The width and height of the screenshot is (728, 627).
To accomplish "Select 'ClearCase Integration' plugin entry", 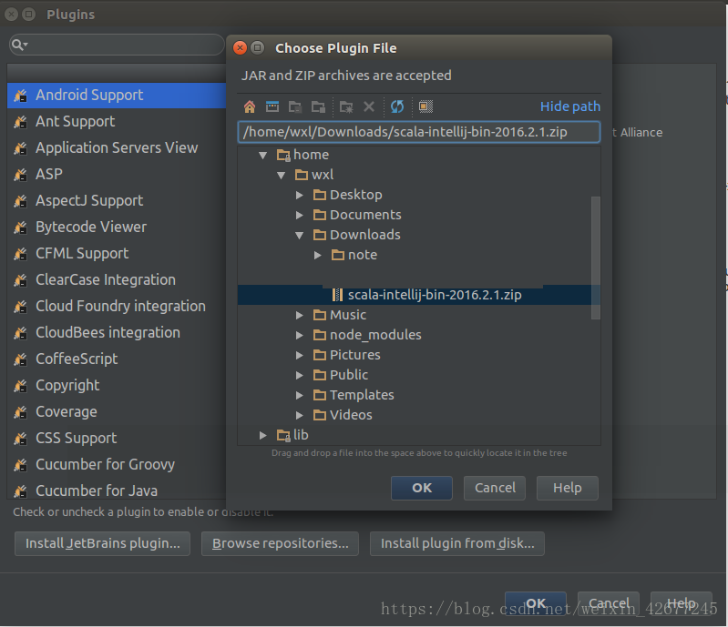I will (117, 280).
